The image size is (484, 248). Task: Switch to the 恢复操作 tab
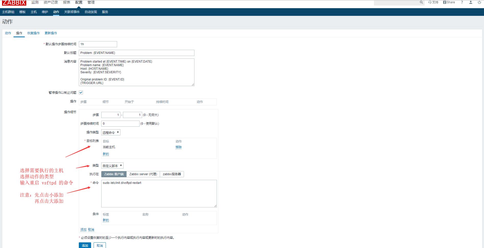(x=33, y=33)
